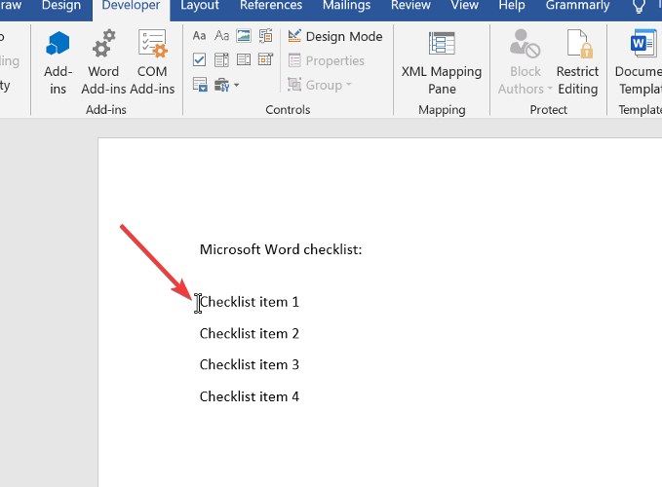The height and width of the screenshot is (487, 662).
Task: Switch to the Design tab
Action: pyautogui.click(x=61, y=6)
